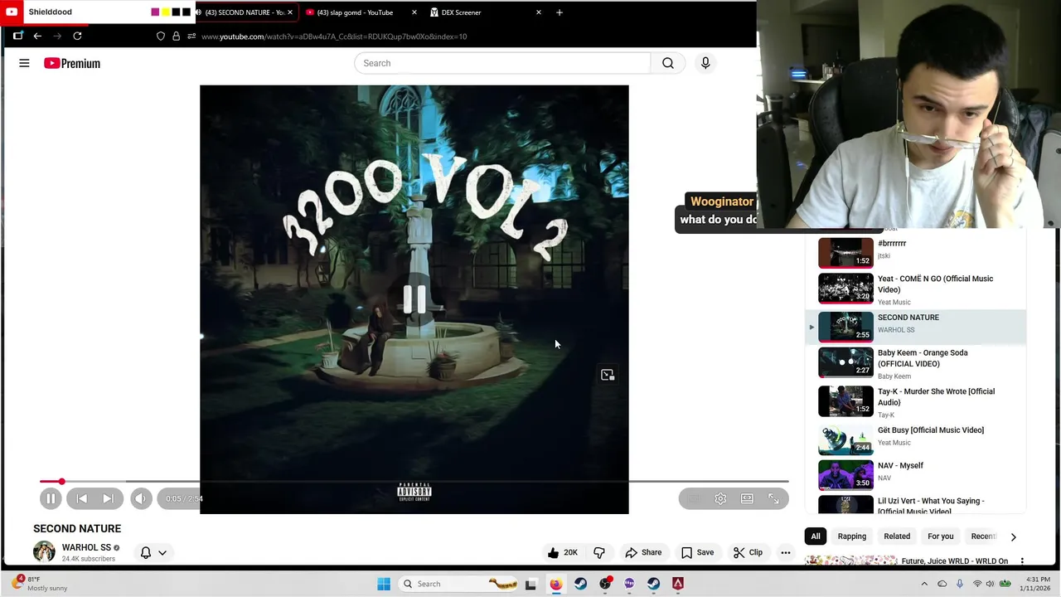
Task: Open the shield tracking protection icon
Action: [161, 36]
